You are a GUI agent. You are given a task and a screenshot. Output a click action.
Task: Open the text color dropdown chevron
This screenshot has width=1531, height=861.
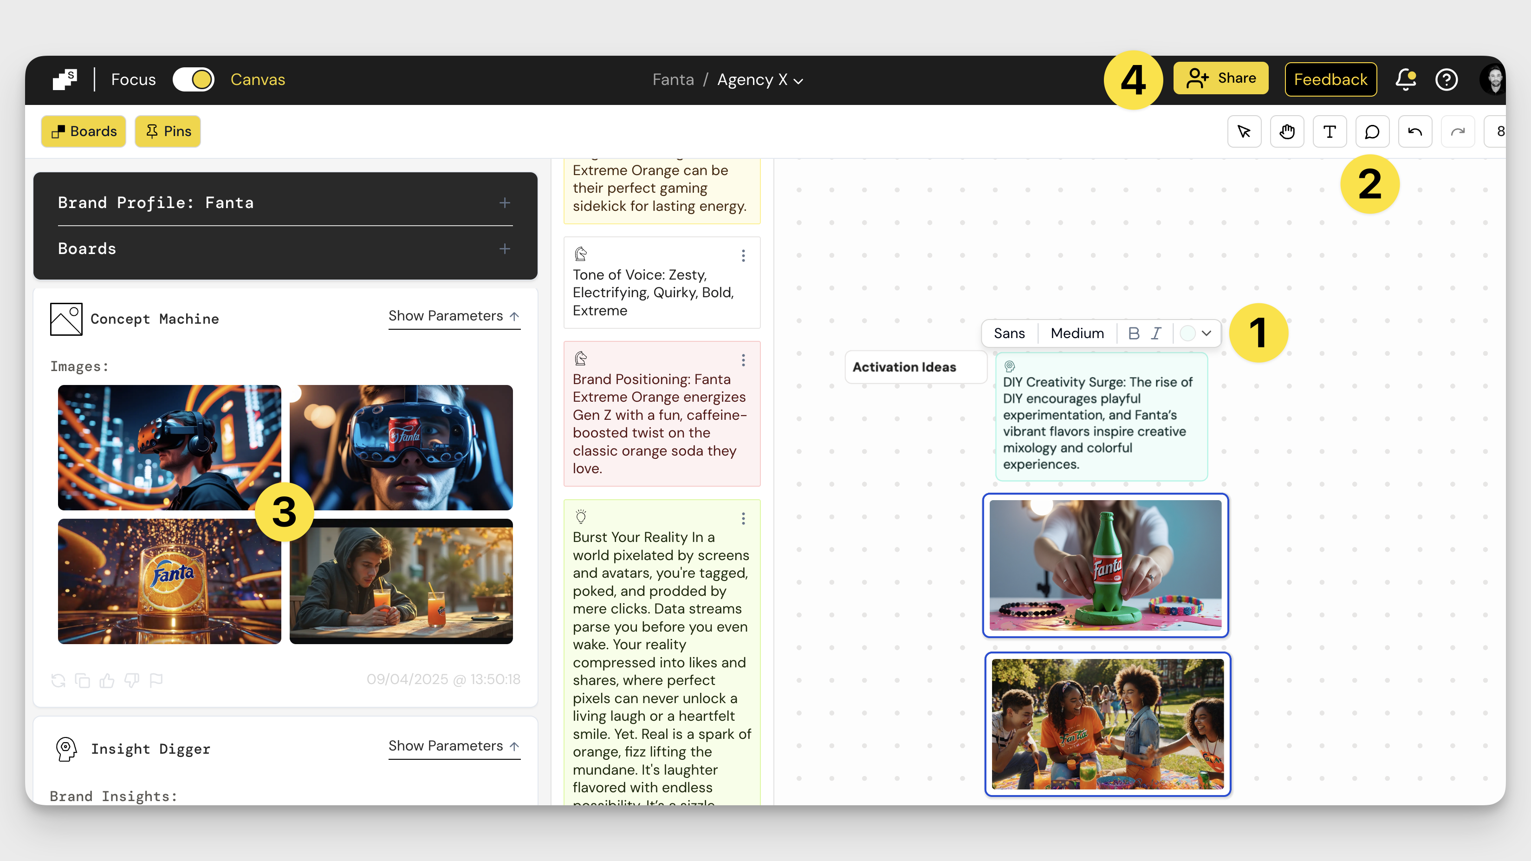[x=1207, y=333]
